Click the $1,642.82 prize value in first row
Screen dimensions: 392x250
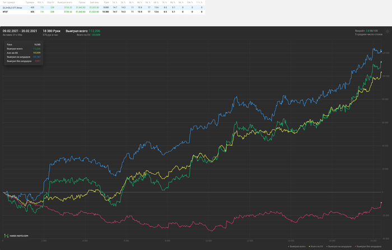point(81,8)
